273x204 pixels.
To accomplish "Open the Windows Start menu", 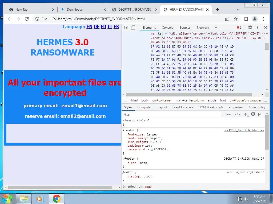I will 7,199.
